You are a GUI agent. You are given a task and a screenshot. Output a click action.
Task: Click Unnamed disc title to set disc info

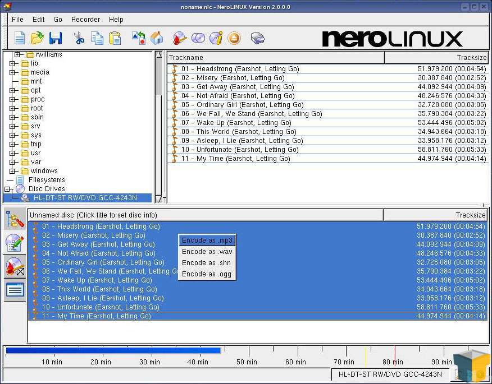206,215
